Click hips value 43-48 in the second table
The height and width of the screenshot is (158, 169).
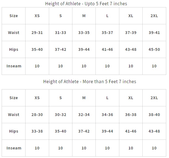pyautogui.click(x=154, y=131)
